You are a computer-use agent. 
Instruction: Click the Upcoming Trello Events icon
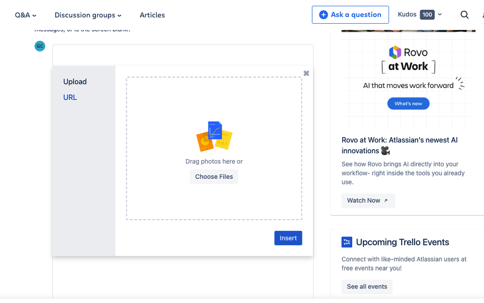pos(346,242)
